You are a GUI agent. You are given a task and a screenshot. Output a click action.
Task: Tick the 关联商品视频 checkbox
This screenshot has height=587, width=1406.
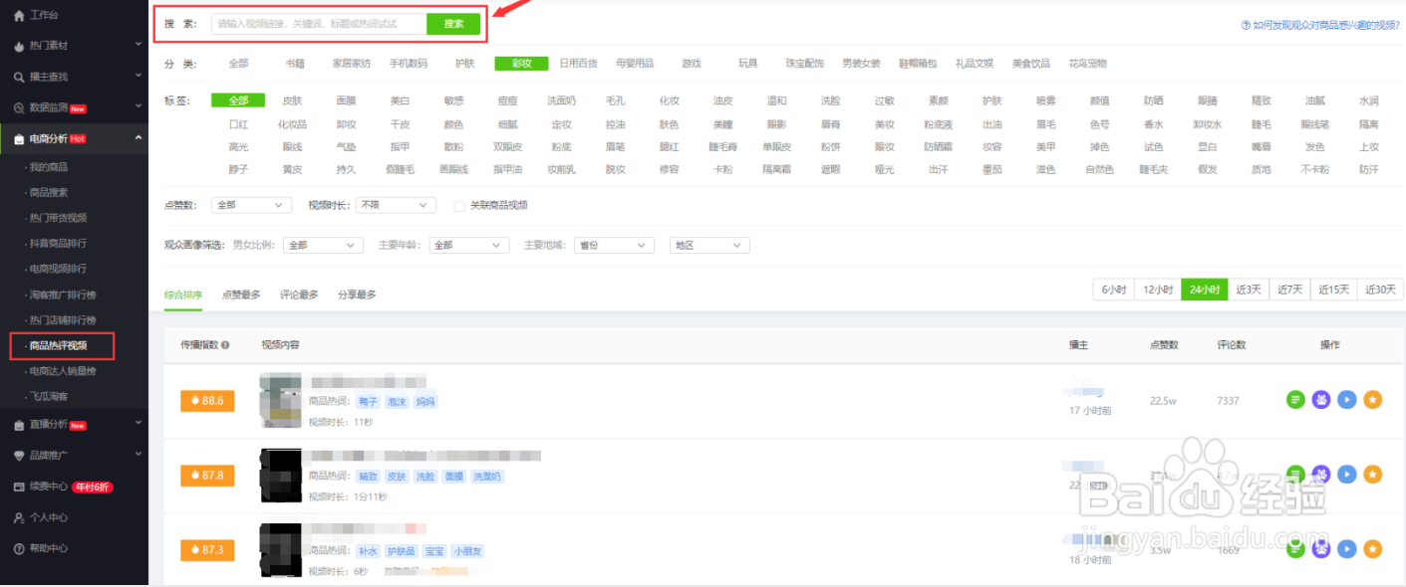(459, 206)
